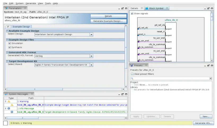Open the View menu
This screenshot has height=128, width=217.
click(x=41, y=3)
